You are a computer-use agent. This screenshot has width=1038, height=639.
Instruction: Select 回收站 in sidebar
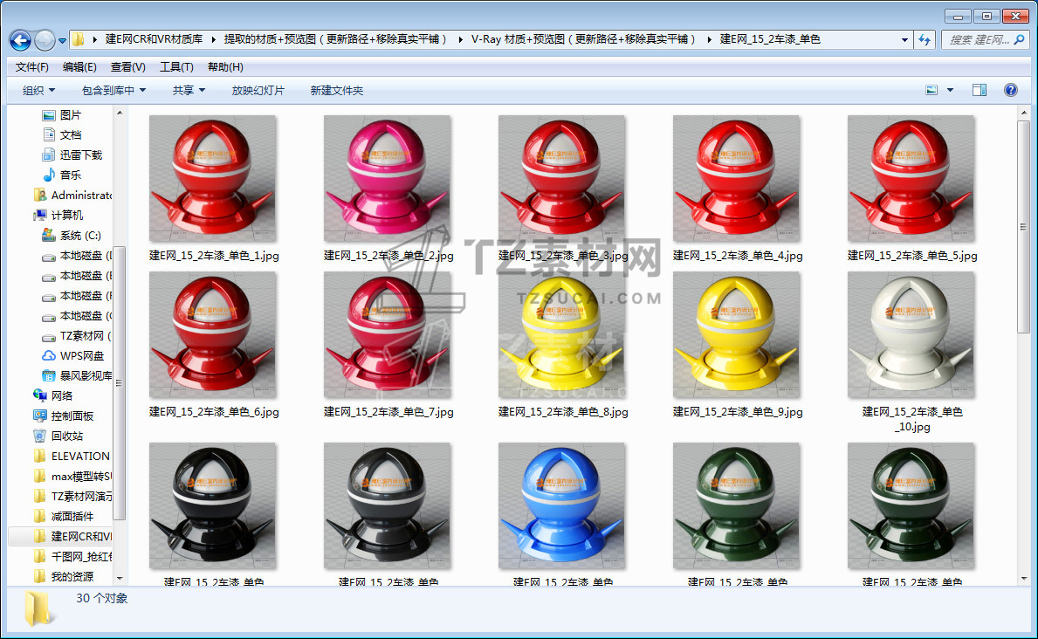pyautogui.click(x=58, y=436)
